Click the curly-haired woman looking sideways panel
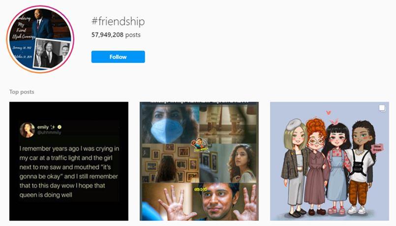This screenshot has height=226, width=396. pos(229,163)
